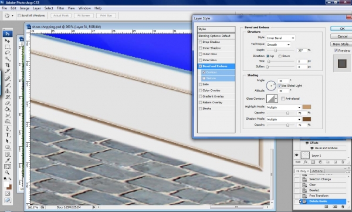Open the Style dropdown showing Inner Bevel
The width and height of the screenshot is (352, 212).
[280, 38]
